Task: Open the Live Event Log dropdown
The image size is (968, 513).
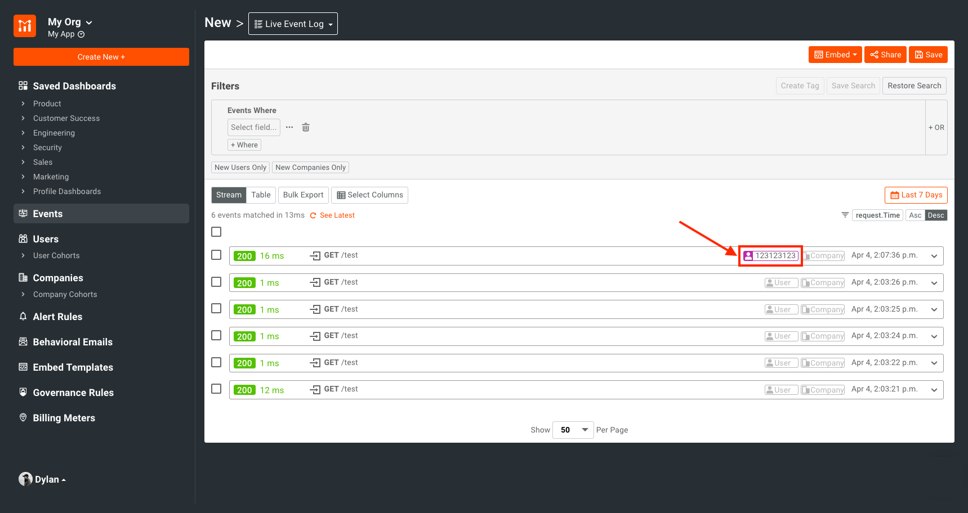Action: click(x=293, y=24)
